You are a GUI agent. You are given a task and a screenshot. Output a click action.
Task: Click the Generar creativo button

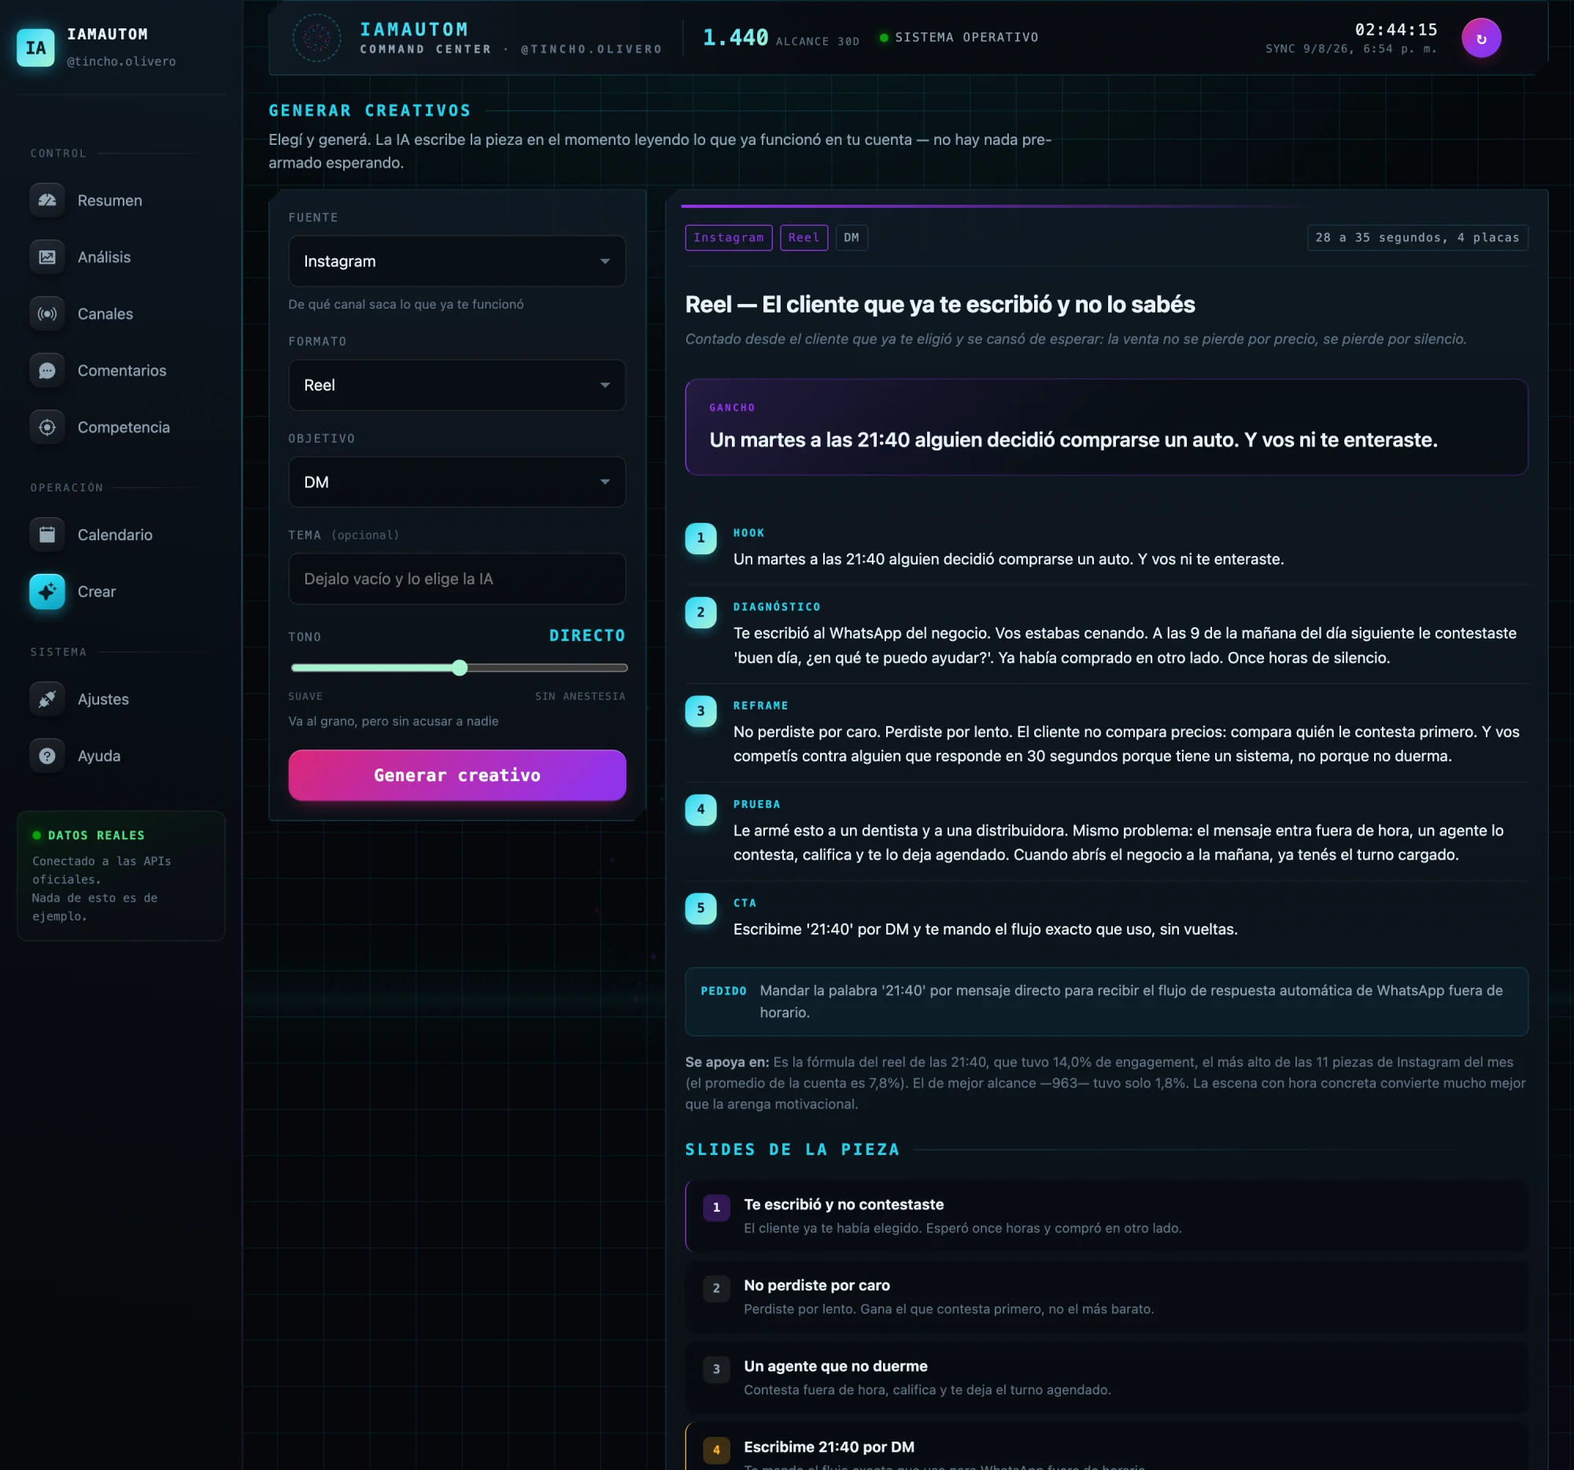(x=456, y=775)
